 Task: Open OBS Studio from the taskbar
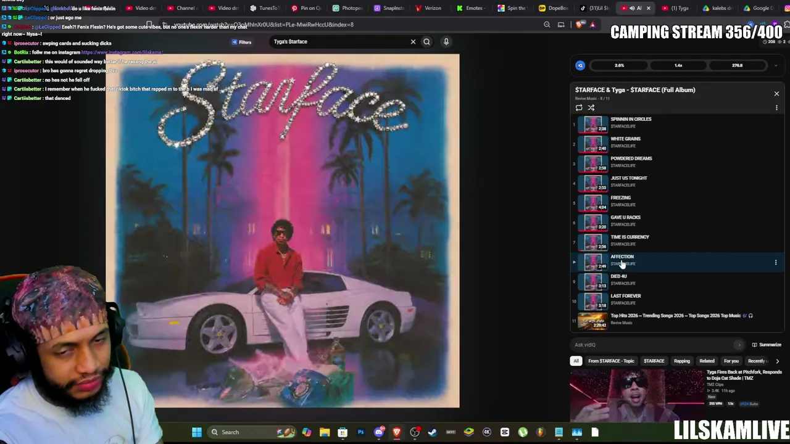click(415, 432)
